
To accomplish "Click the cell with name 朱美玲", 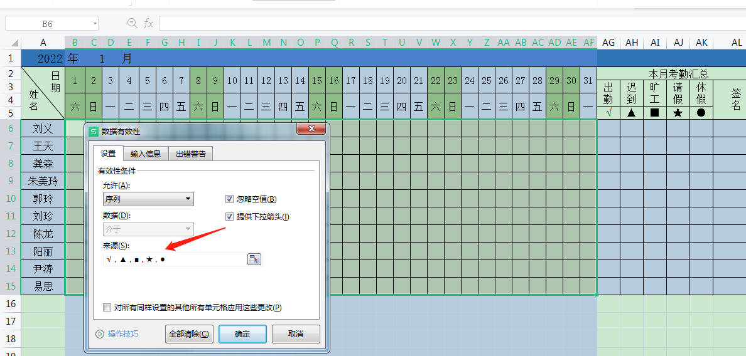I will coord(43,181).
